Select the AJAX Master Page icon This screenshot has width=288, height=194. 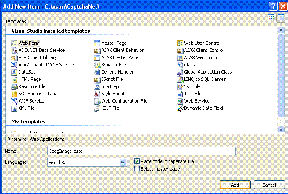pos(97,58)
